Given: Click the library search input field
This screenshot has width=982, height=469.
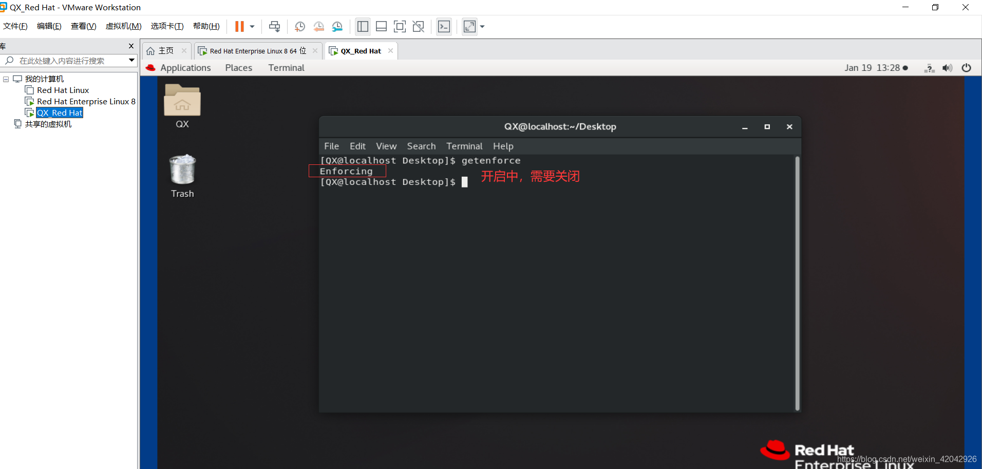Looking at the screenshot, I should 69,61.
